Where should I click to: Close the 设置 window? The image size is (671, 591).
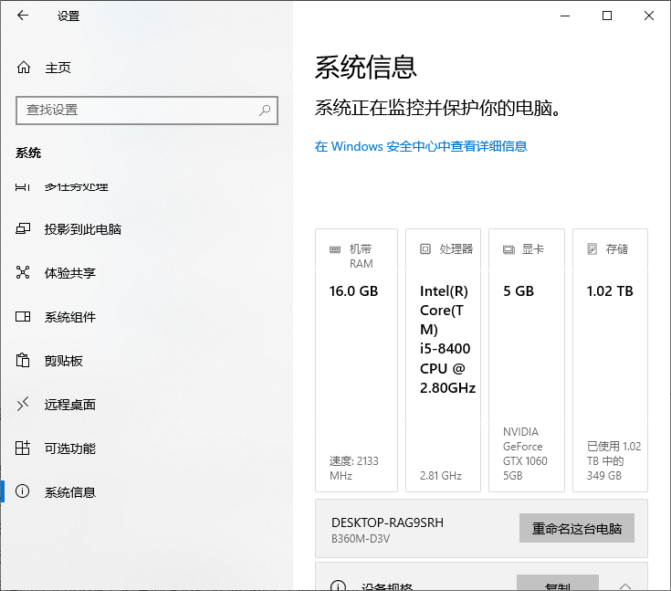(649, 16)
